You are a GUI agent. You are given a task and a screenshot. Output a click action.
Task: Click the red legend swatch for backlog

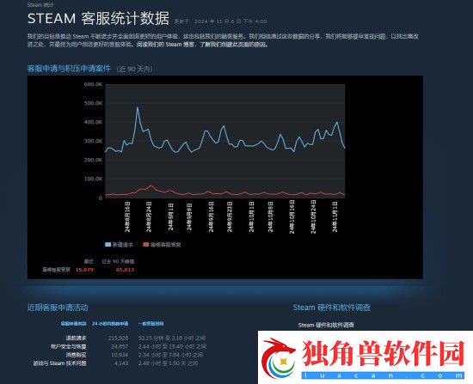(146, 245)
